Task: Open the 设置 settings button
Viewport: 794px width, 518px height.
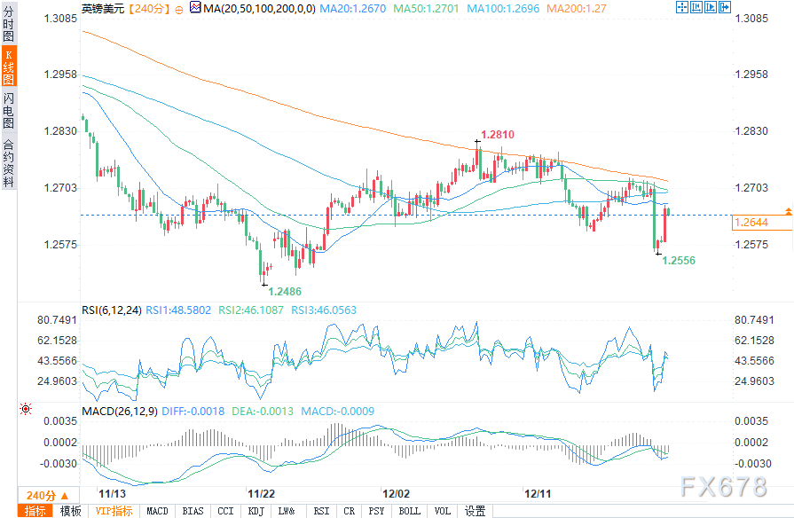Action: click(475, 511)
